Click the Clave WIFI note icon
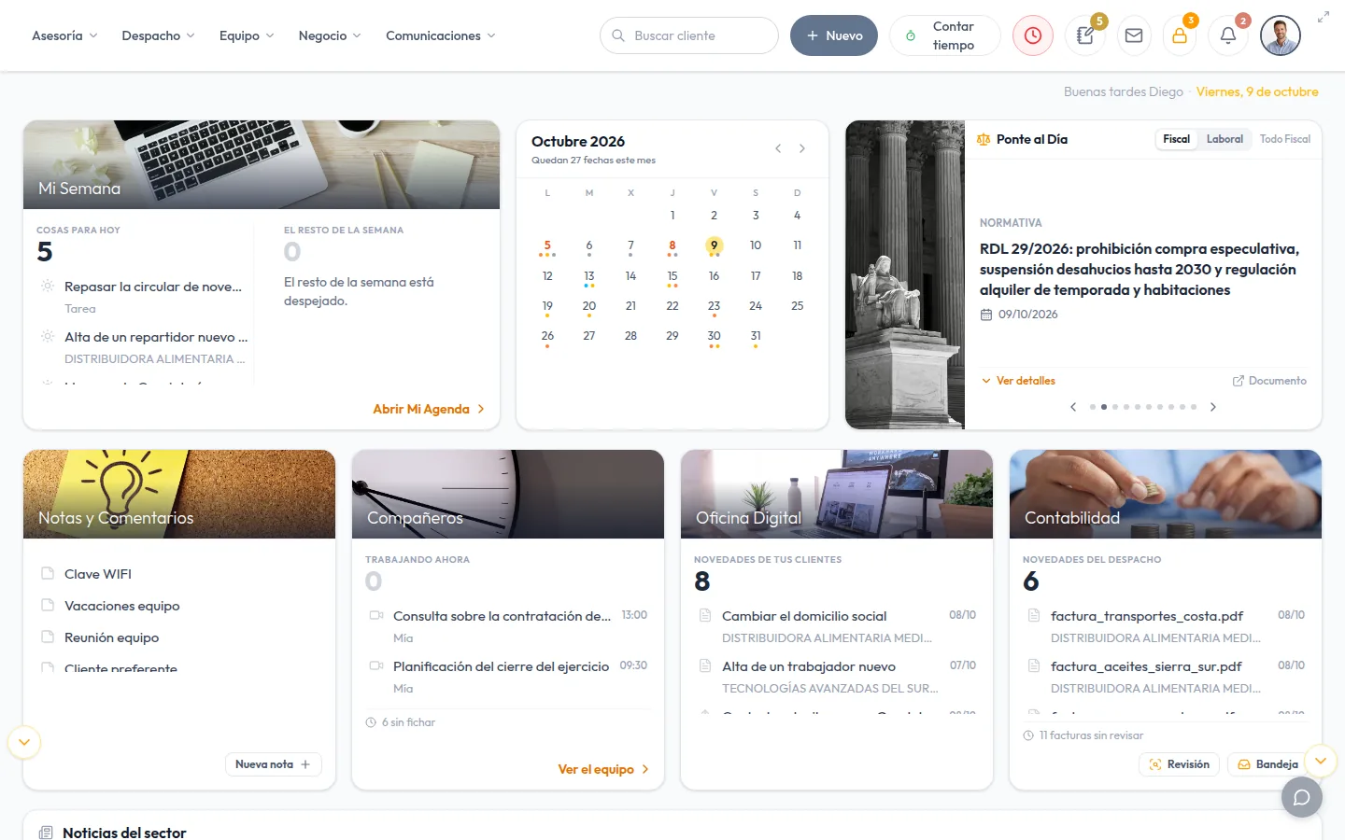The image size is (1345, 840). click(x=48, y=574)
